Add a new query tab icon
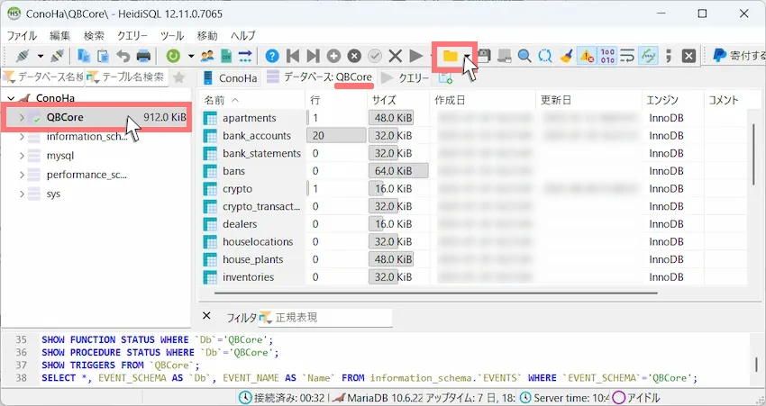766x406 pixels. click(x=445, y=77)
